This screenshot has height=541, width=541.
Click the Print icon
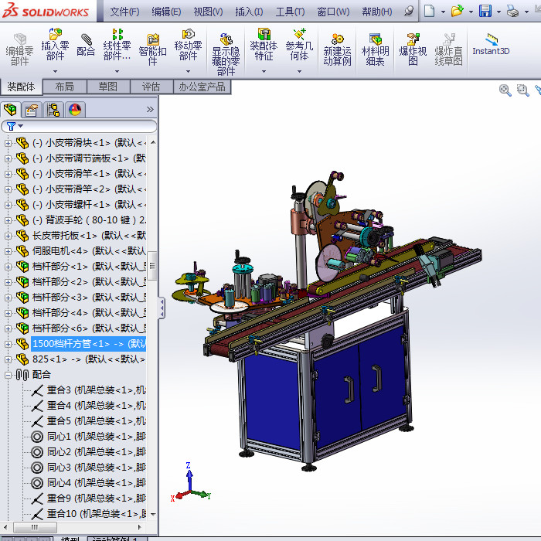(512, 12)
